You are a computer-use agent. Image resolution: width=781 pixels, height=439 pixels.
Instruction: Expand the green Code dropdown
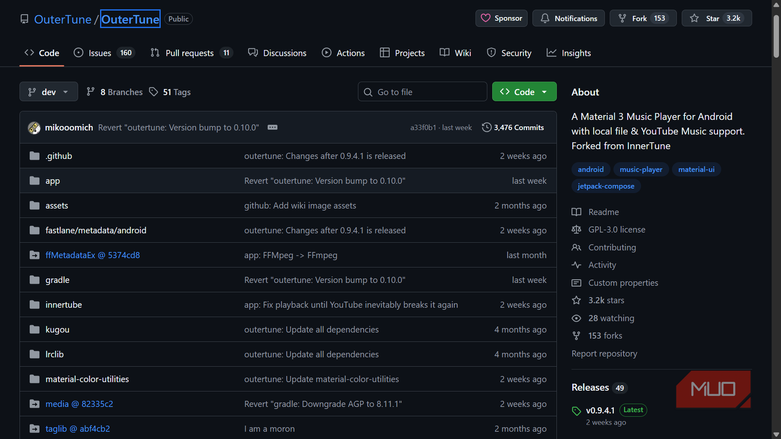click(524, 92)
